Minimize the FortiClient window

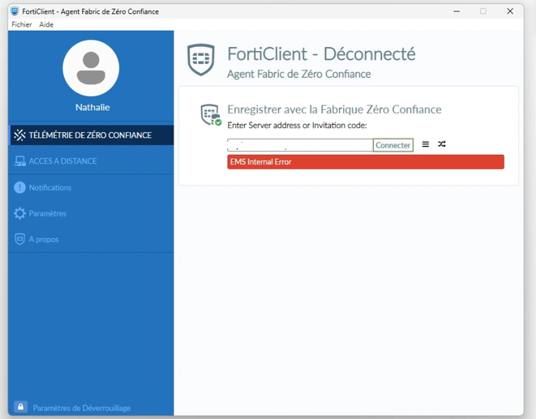(457, 11)
